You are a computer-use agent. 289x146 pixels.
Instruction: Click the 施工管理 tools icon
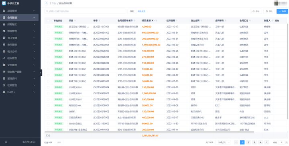[x=4, y=38]
